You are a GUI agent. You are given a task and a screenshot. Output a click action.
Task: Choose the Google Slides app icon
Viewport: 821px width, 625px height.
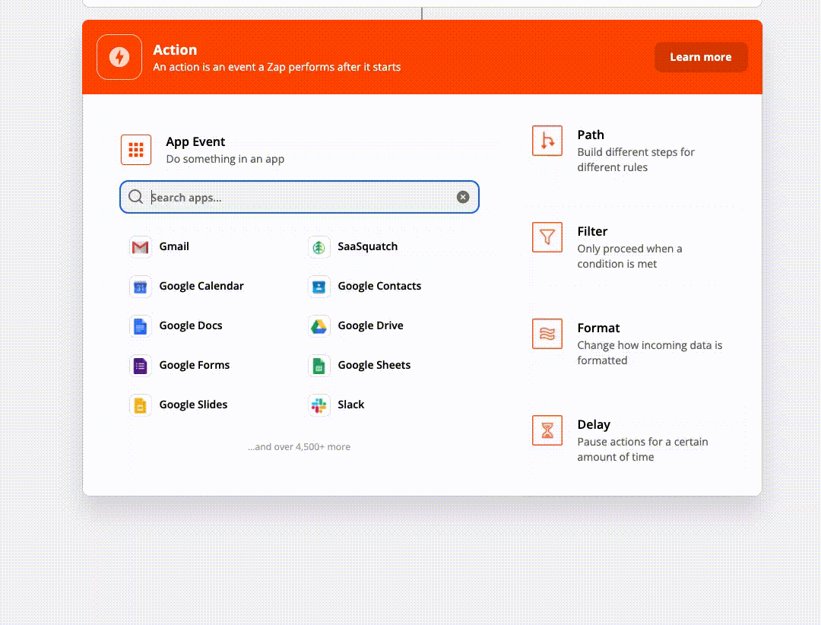pos(140,405)
